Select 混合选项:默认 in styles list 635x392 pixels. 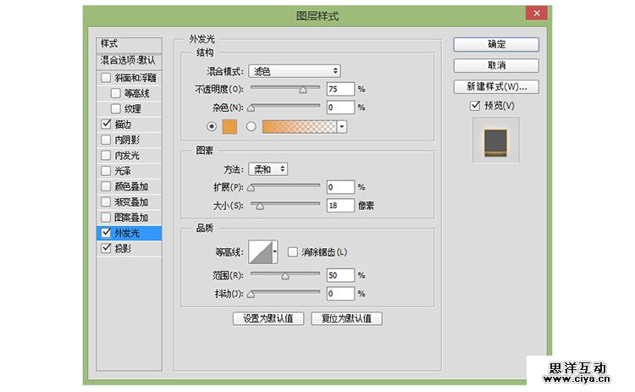point(128,61)
